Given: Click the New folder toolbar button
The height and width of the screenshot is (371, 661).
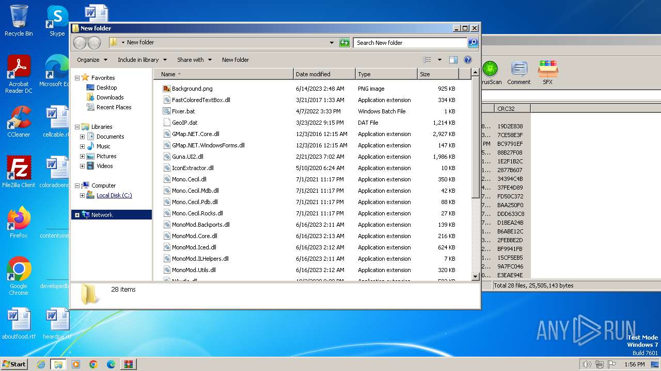Looking at the screenshot, I should click(235, 60).
